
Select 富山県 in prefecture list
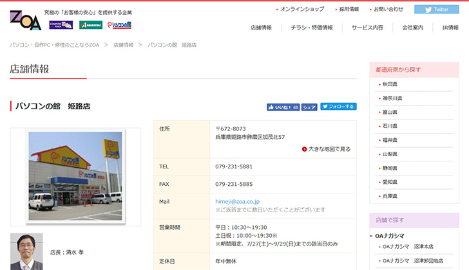390,113
